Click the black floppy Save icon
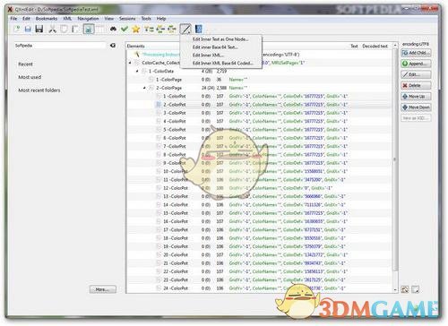 [39, 29]
